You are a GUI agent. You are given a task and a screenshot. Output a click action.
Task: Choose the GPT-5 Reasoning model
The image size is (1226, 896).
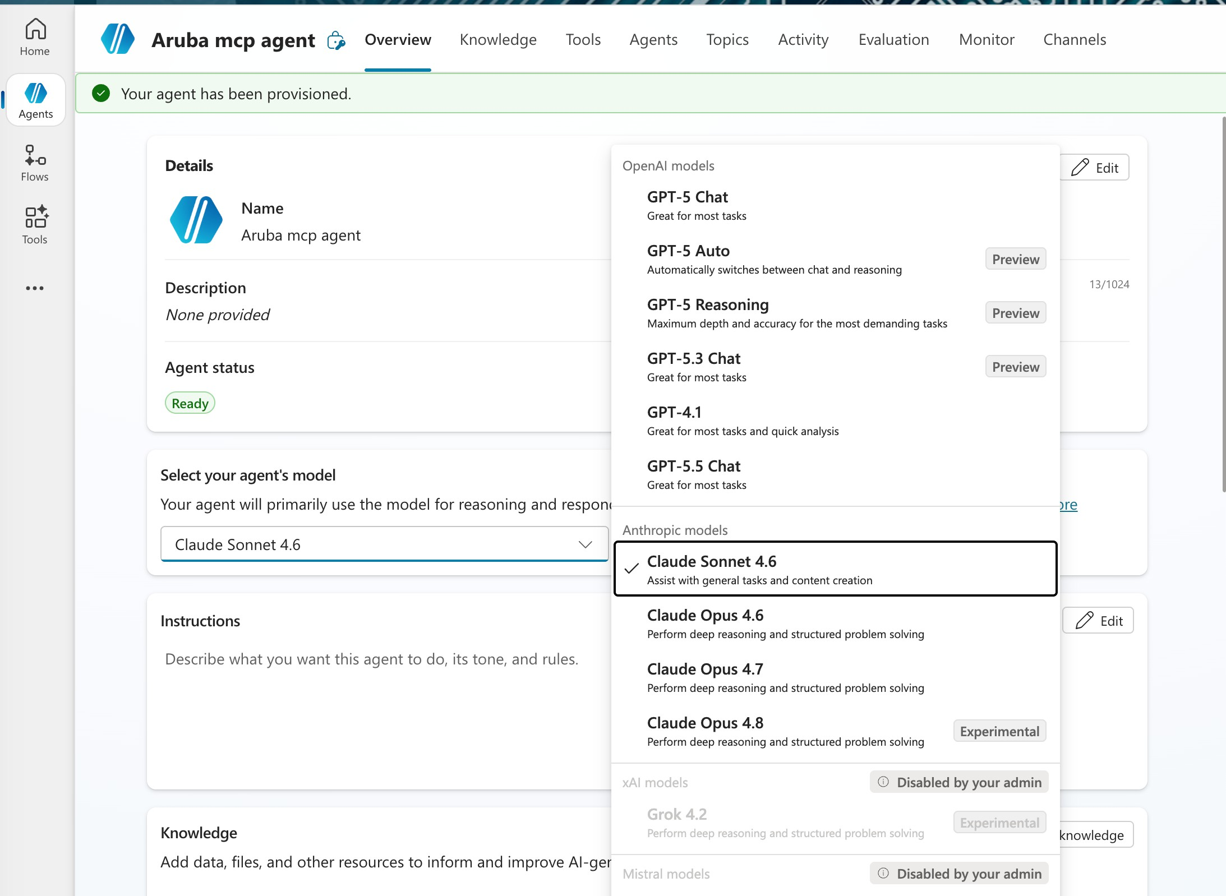tap(836, 313)
